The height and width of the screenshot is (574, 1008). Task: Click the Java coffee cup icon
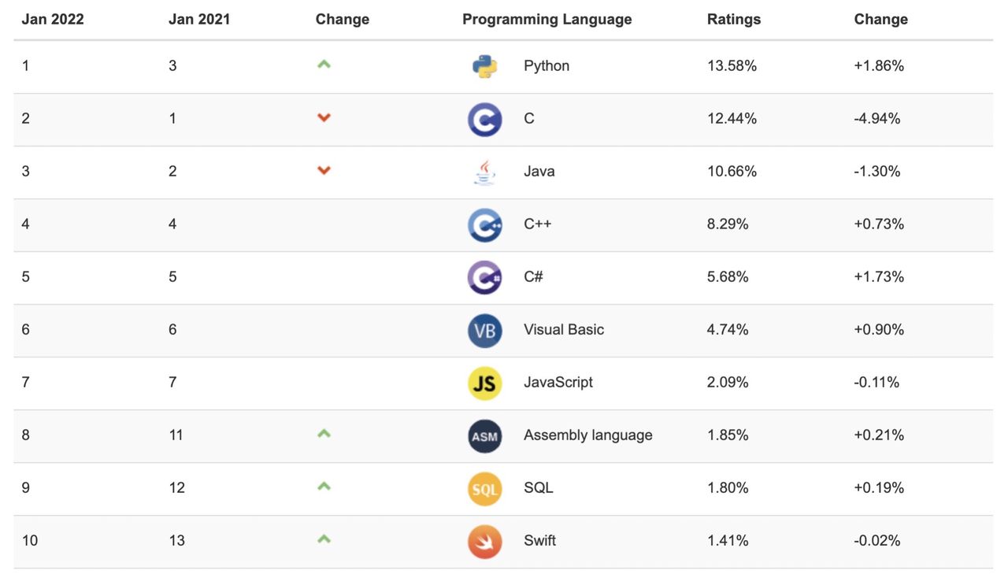[484, 172]
